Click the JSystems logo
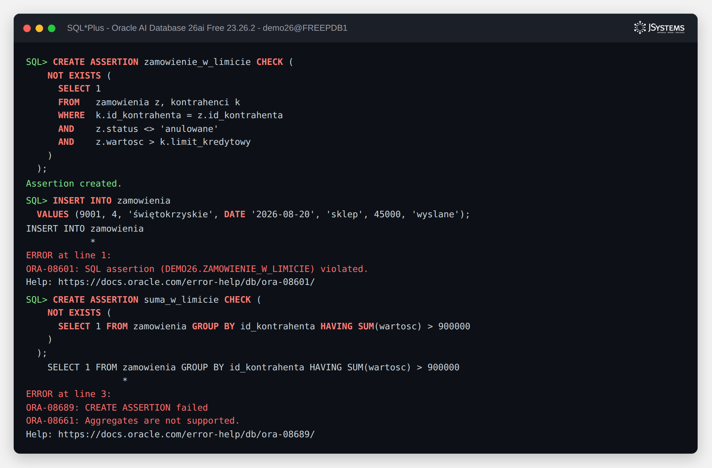 click(x=659, y=28)
